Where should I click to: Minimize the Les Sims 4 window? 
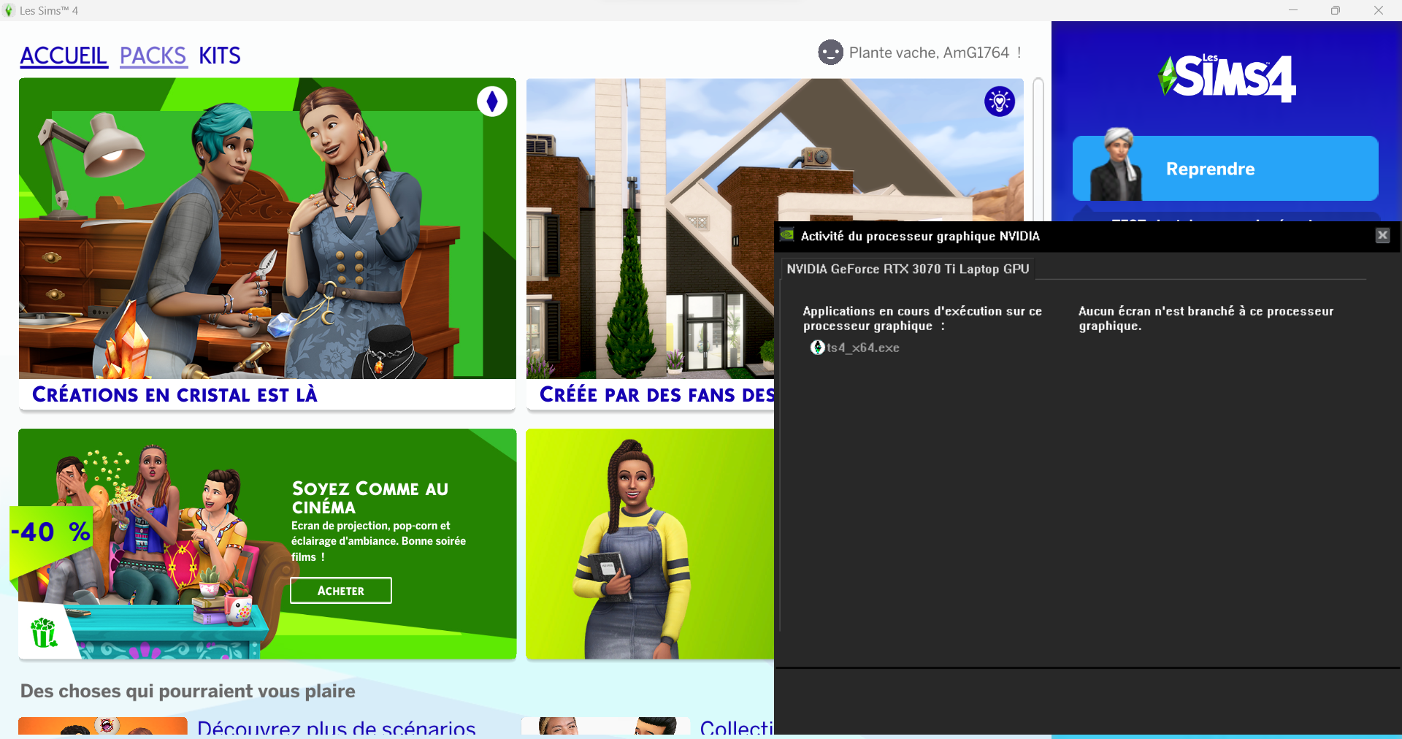pos(1293,10)
